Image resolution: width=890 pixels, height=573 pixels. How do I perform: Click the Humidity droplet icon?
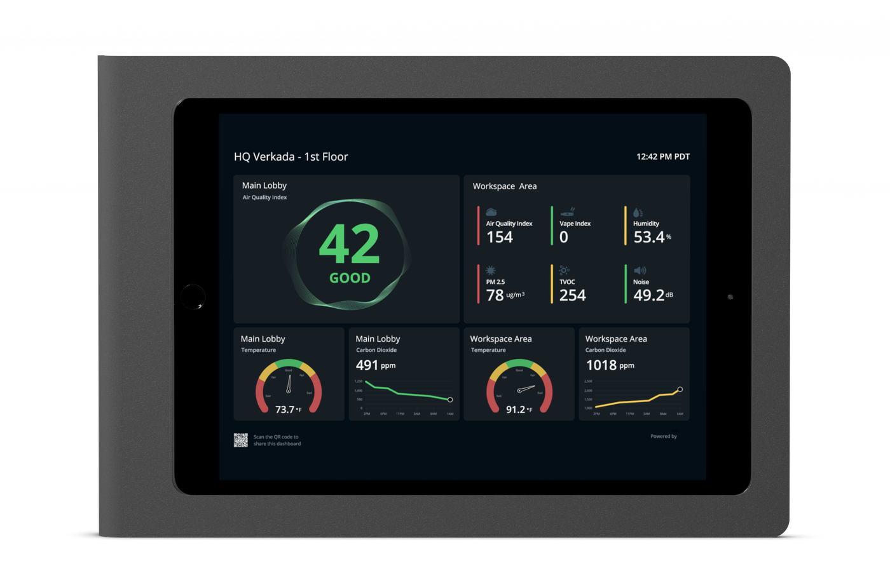click(638, 212)
